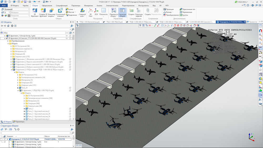Click the view selector filter icon in viewport toolbar
The width and height of the screenshot is (263, 148).
pos(140,25)
